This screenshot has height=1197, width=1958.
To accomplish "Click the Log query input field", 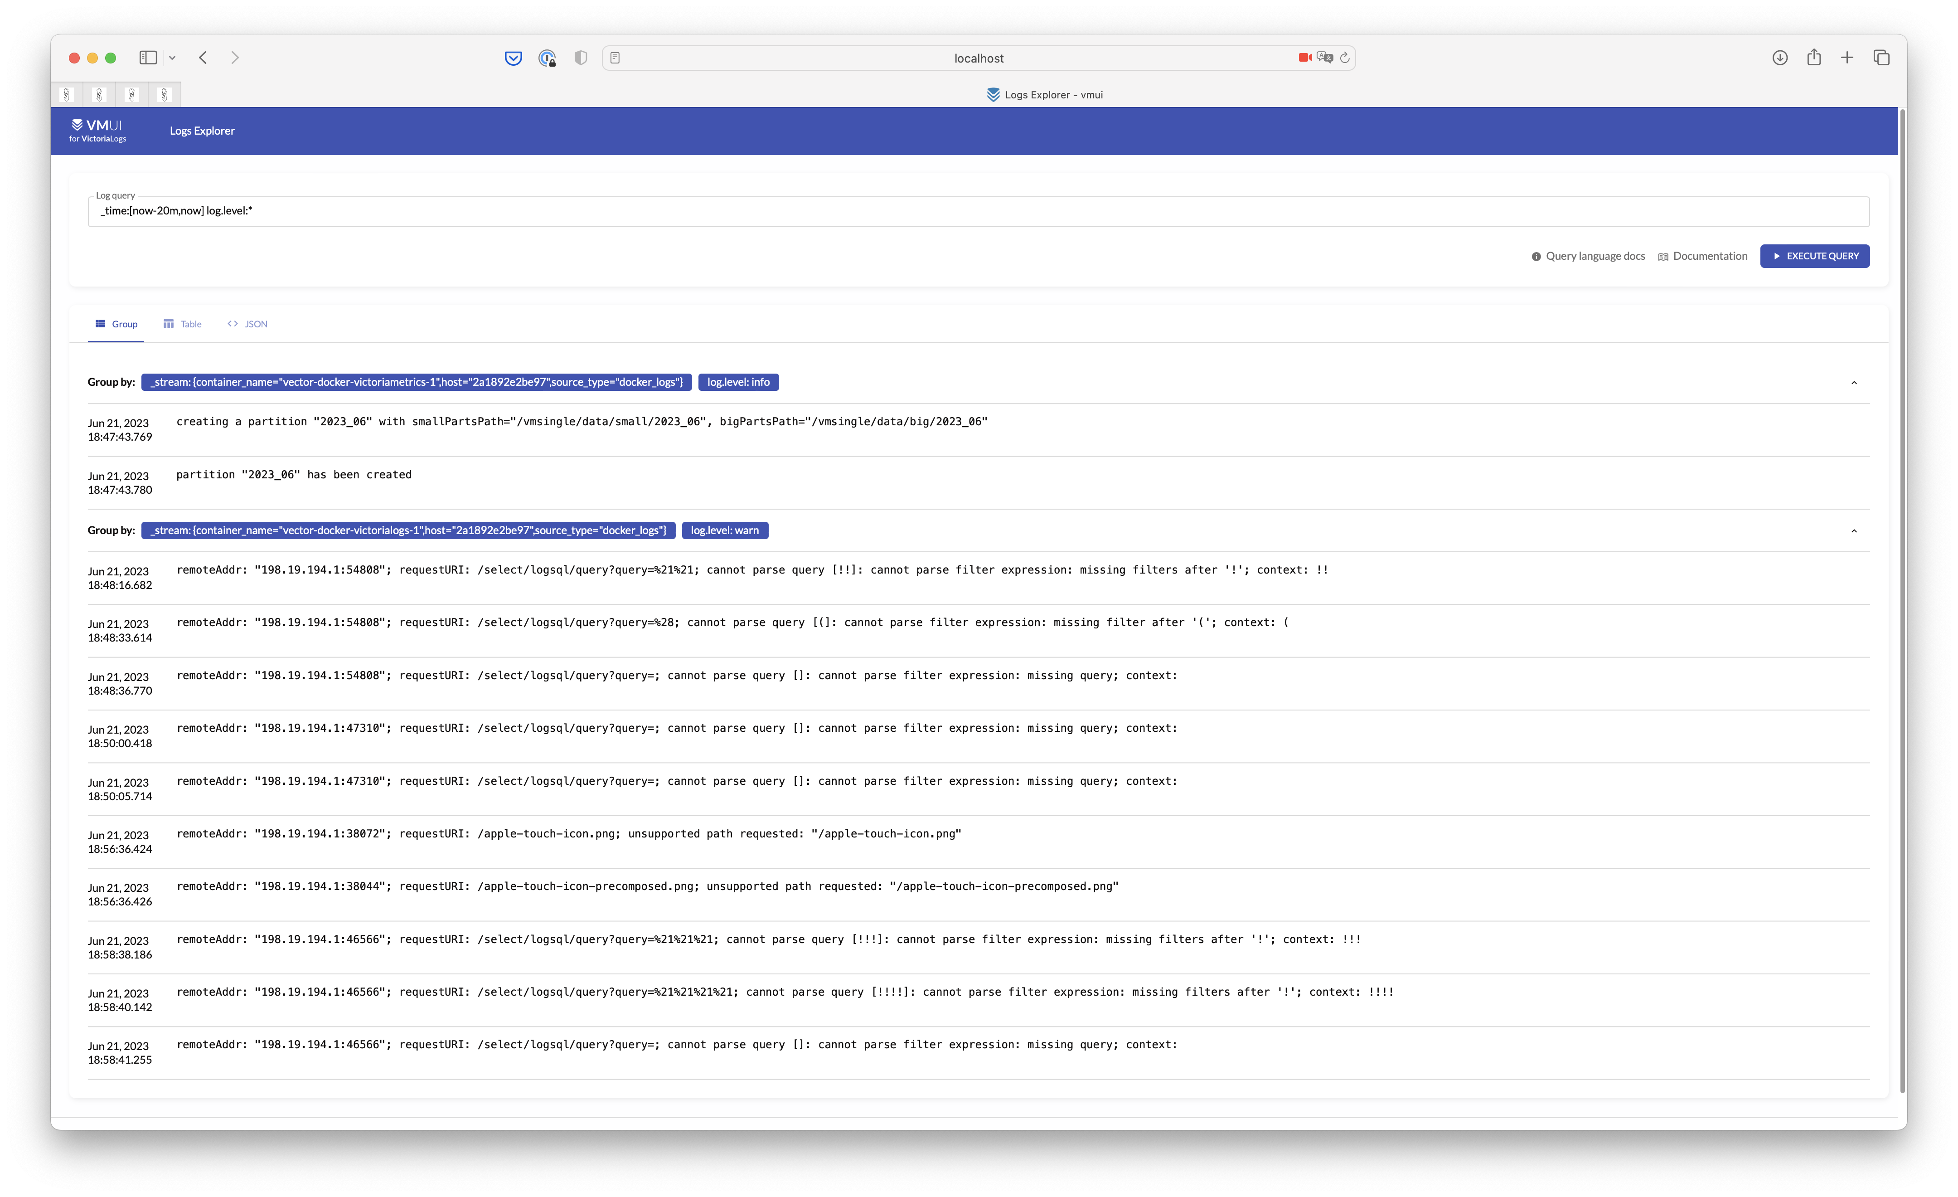I will [x=978, y=211].
